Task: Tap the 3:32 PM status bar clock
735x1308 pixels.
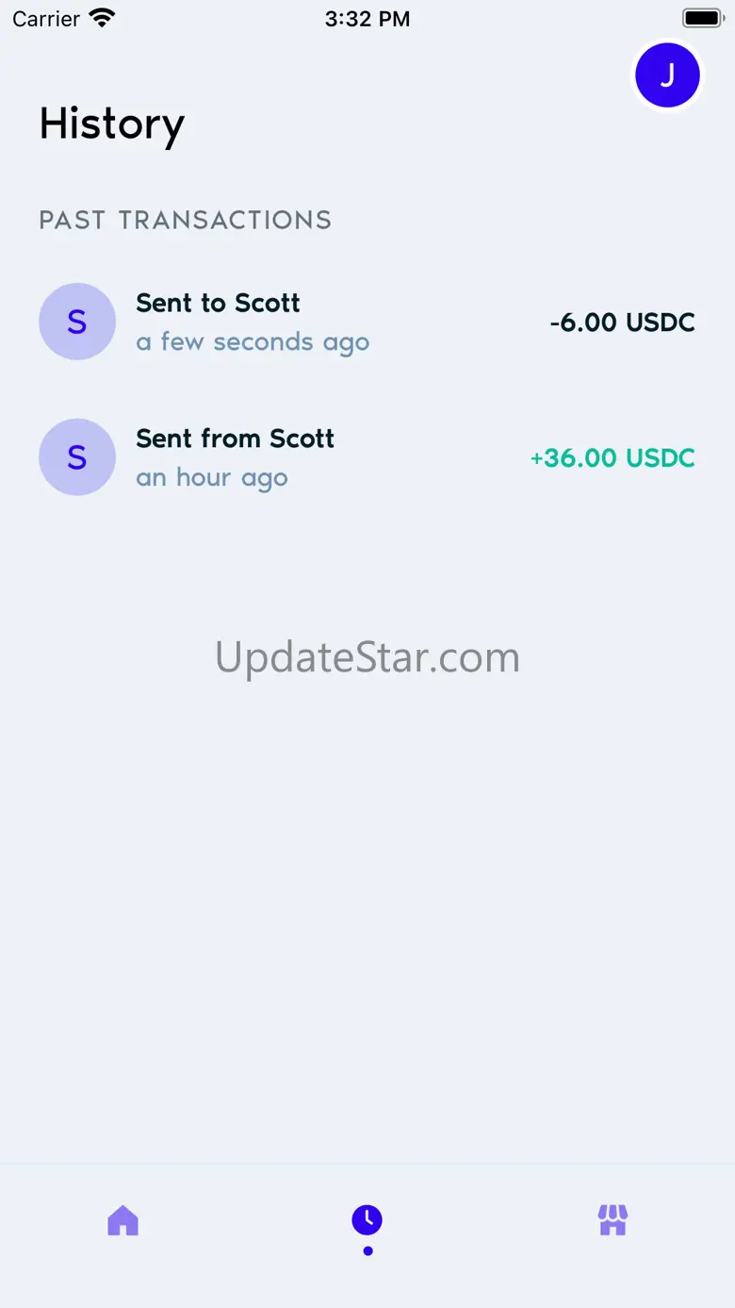Action: pos(367,19)
